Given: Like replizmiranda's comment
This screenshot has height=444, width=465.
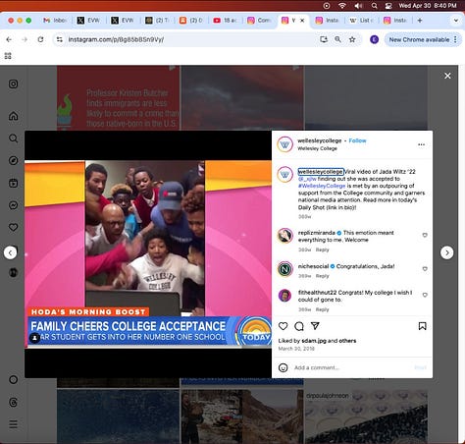Looking at the screenshot, I should coord(425,235).
